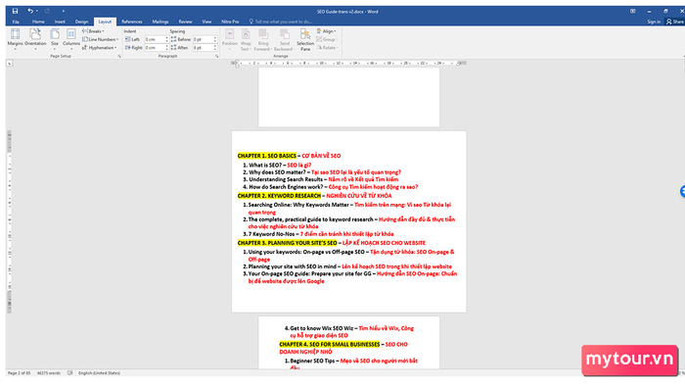Open the Orientation options

coord(35,38)
